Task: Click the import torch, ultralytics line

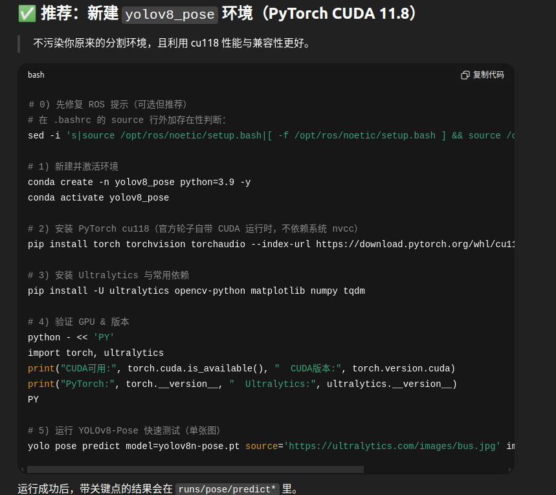Action: pos(95,353)
